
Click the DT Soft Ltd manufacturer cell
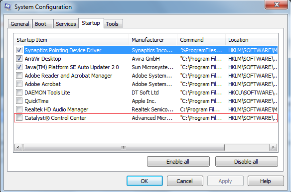(x=145, y=93)
